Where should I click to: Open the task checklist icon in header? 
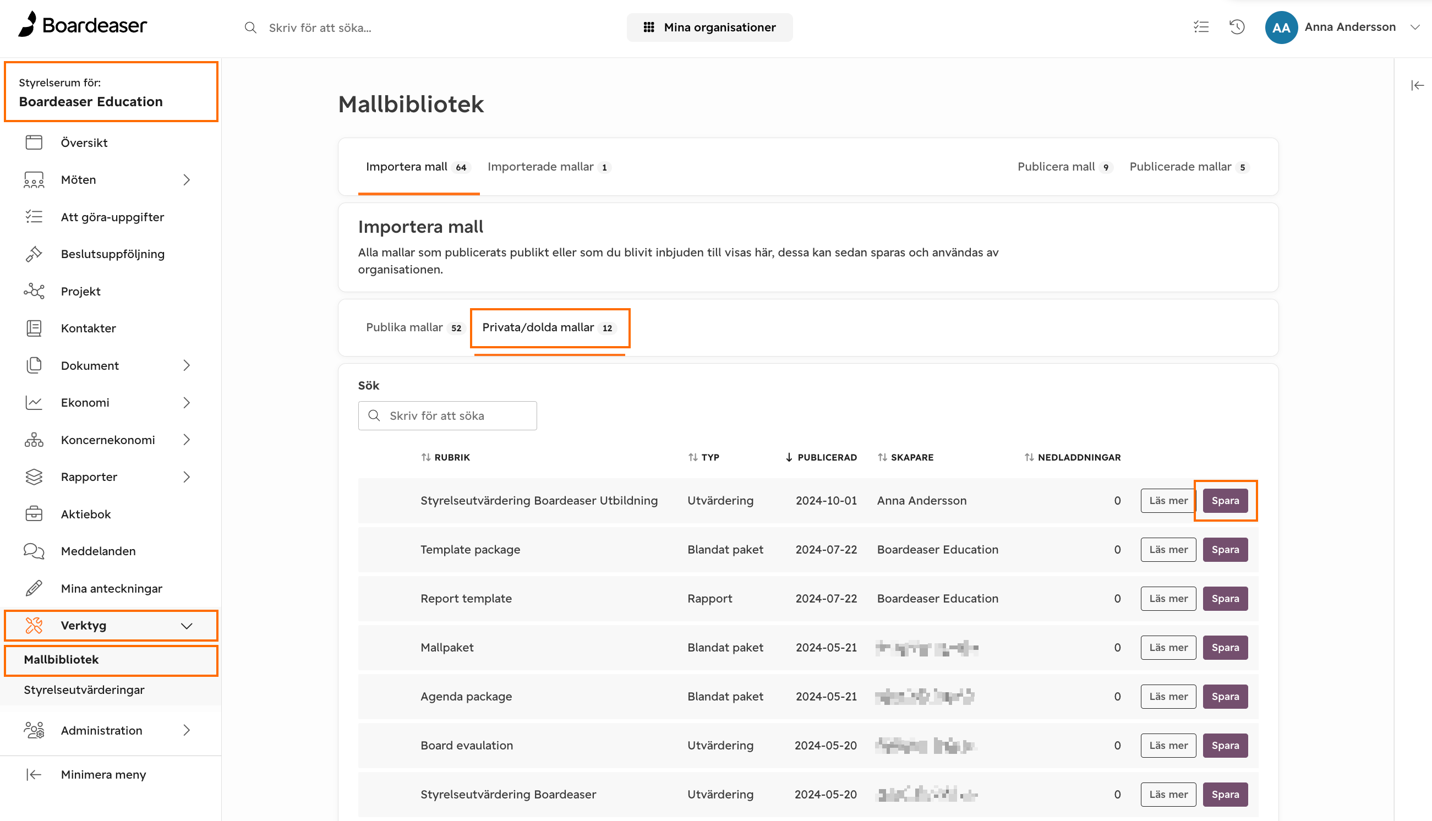coord(1201,27)
